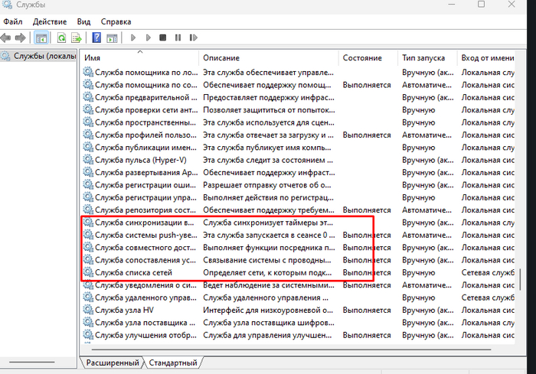Toggle the show/hide console tree button
The height and width of the screenshot is (374, 536).
click(41, 37)
